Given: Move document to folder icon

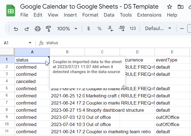Looking at the screenshot, I should (x=180, y=7).
